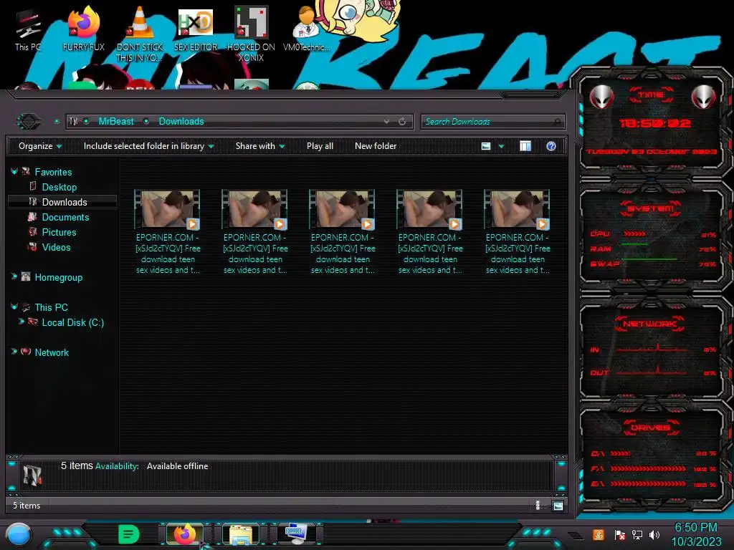Open the computer monitor app on taskbar
This screenshot has height=550, width=734.
pos(296,534)
